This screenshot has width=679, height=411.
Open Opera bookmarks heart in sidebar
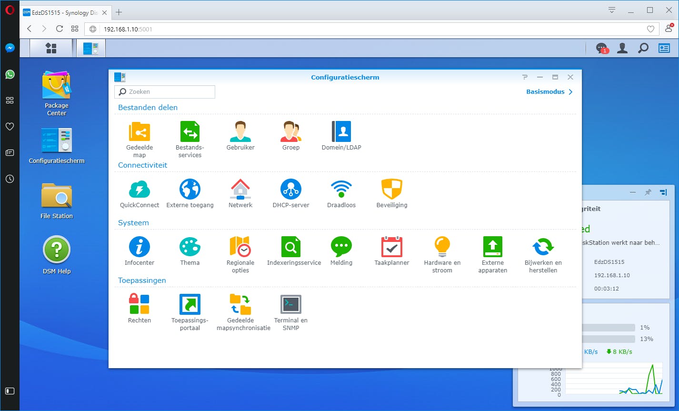10,127
